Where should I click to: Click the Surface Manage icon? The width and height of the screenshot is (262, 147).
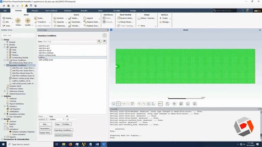point(160,22)
